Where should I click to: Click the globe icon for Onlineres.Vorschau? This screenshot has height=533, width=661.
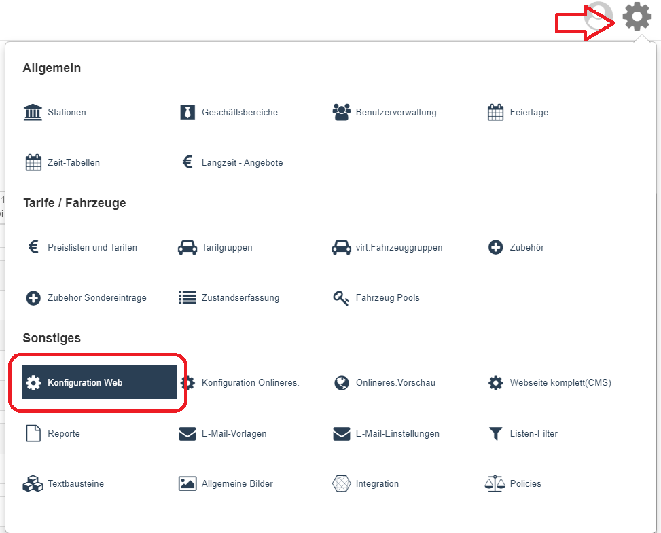coord(342,382)
